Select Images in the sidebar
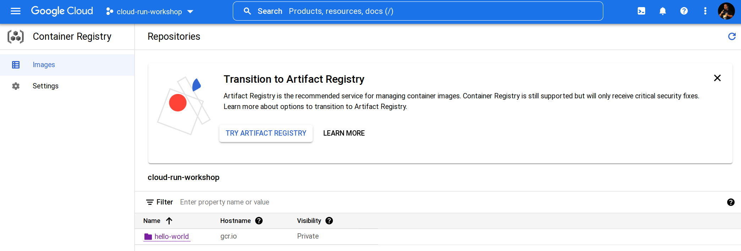The image size is (741, 251). 44,65
